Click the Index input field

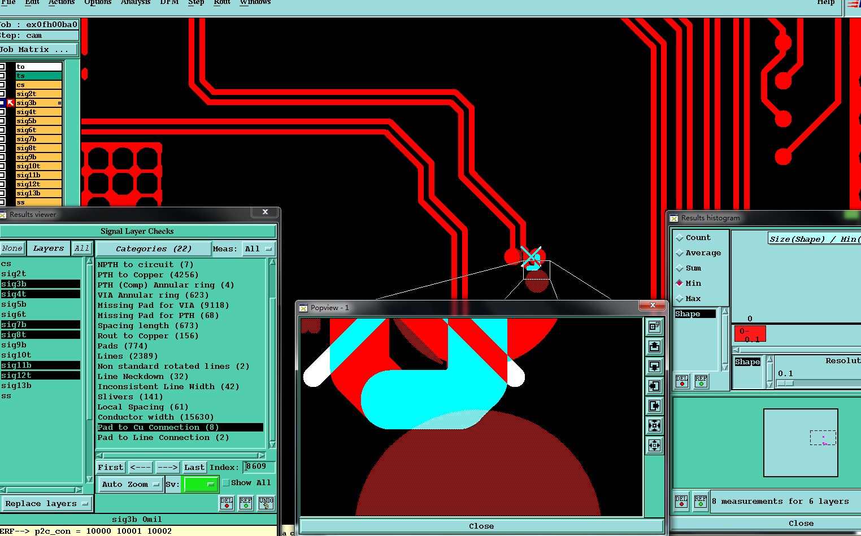(x=260, y=467)
